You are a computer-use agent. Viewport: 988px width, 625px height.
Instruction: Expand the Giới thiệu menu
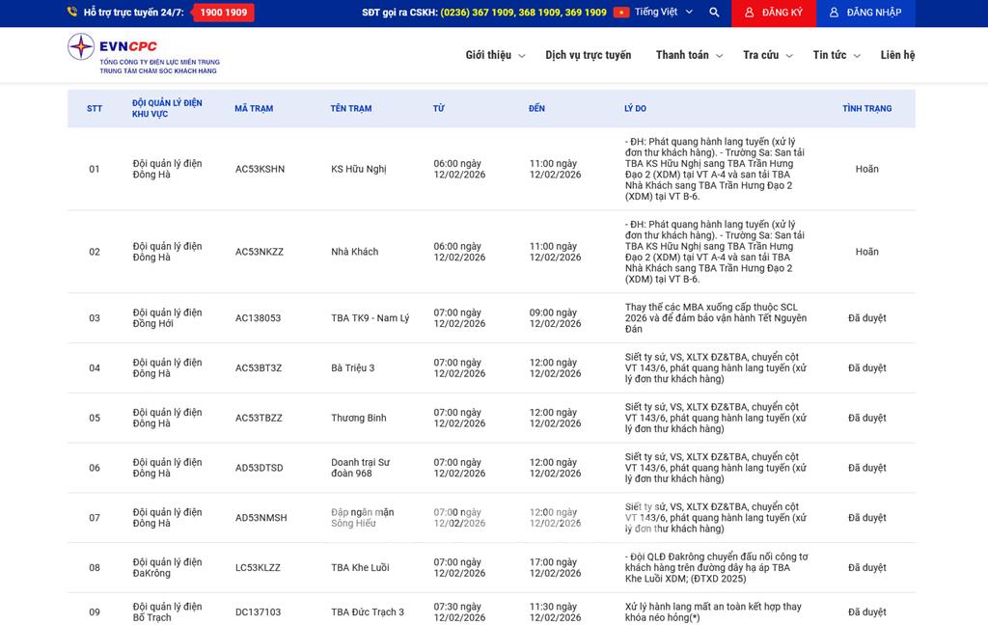click(x=495, y=55)
